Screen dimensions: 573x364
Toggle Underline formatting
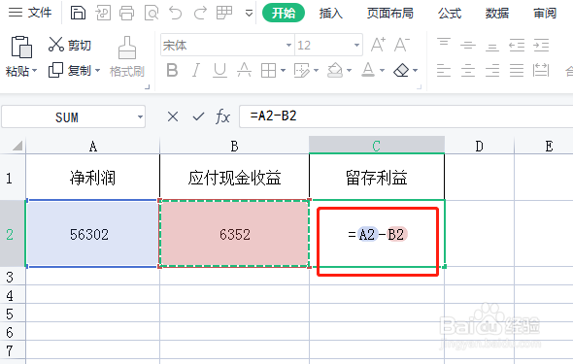220,70
